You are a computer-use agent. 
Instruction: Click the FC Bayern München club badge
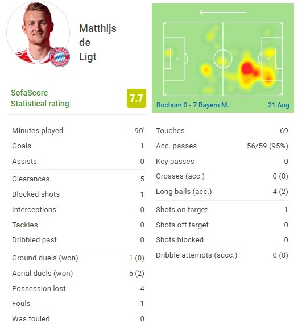pos(60,56)
